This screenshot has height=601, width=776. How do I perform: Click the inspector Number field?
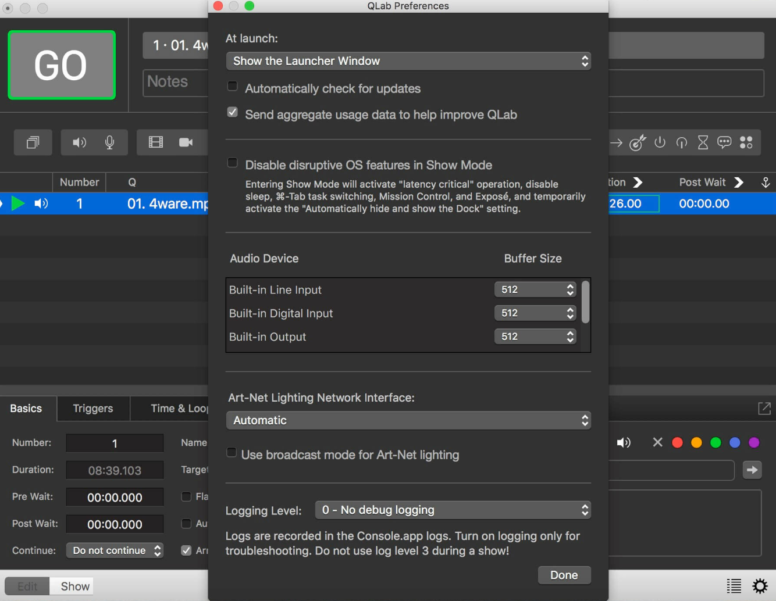(x=115, y=443)
